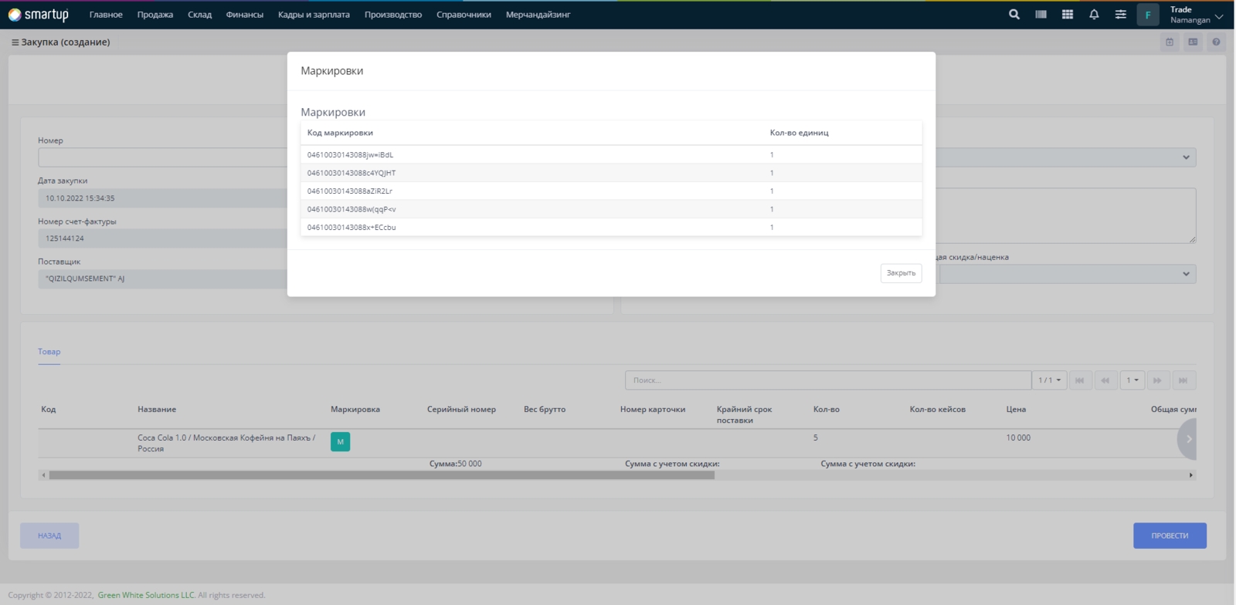Switch to the Товар tab

pos(49,352)
